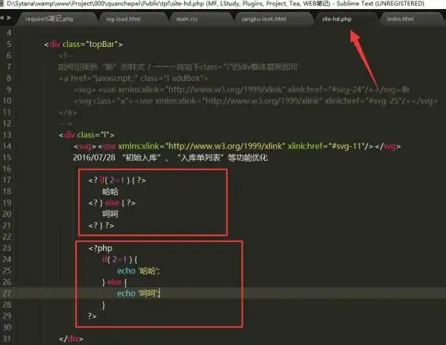This screenshot has width=446, height=345.
Task: Switch to the main.css tab
Action: pyautogui.click(x=187, y=19)
